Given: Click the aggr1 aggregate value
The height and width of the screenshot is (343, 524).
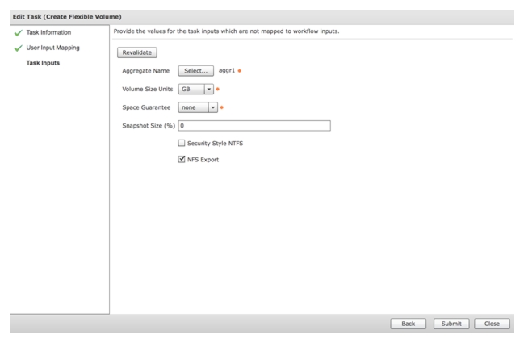Looking at the screenshot, I should pyautogui.click(x=227, y=71).
